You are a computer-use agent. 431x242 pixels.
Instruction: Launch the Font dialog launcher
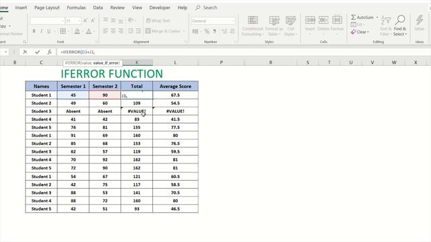coord(96,42)
